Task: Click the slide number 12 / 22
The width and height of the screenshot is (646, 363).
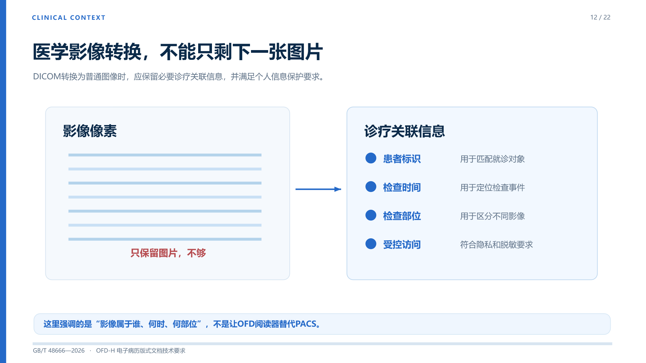Action: (600, 17)
